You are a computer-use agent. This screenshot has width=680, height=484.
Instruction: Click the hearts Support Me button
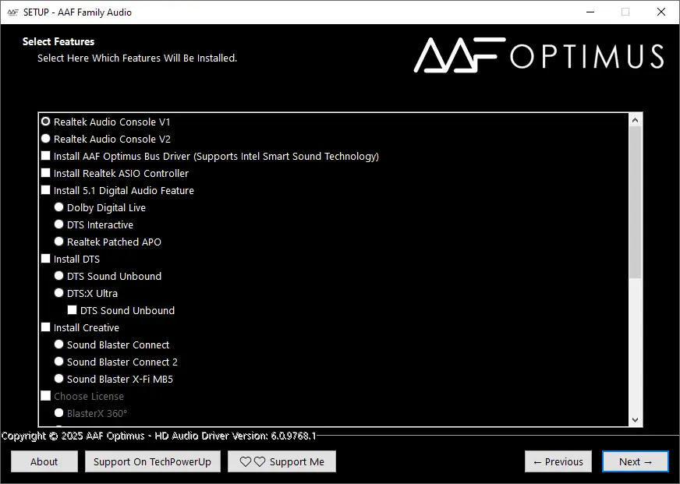coord(282,461)
